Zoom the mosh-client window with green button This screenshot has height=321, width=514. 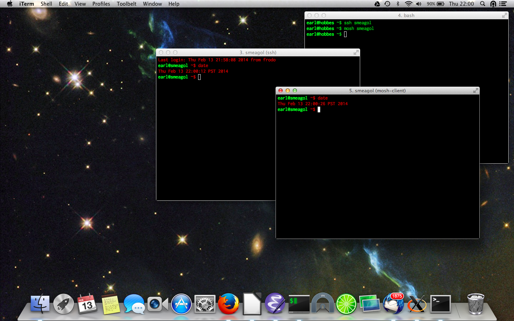point(295,91)
